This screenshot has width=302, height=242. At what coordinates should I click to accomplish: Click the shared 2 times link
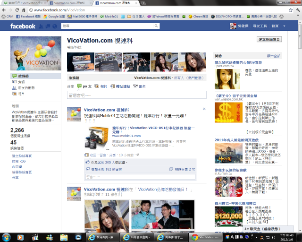pos(185,169)
